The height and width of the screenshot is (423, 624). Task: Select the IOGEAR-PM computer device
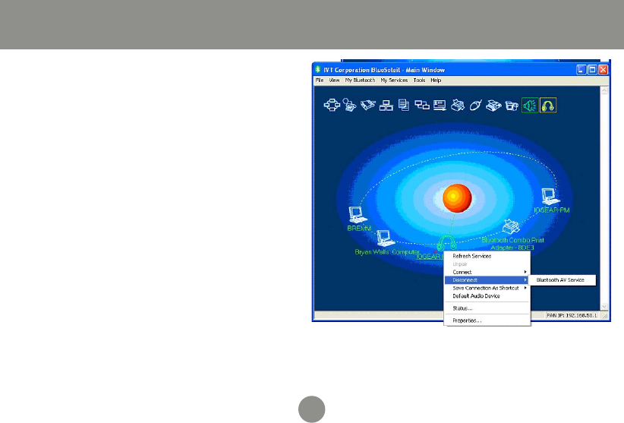[550, 197]
